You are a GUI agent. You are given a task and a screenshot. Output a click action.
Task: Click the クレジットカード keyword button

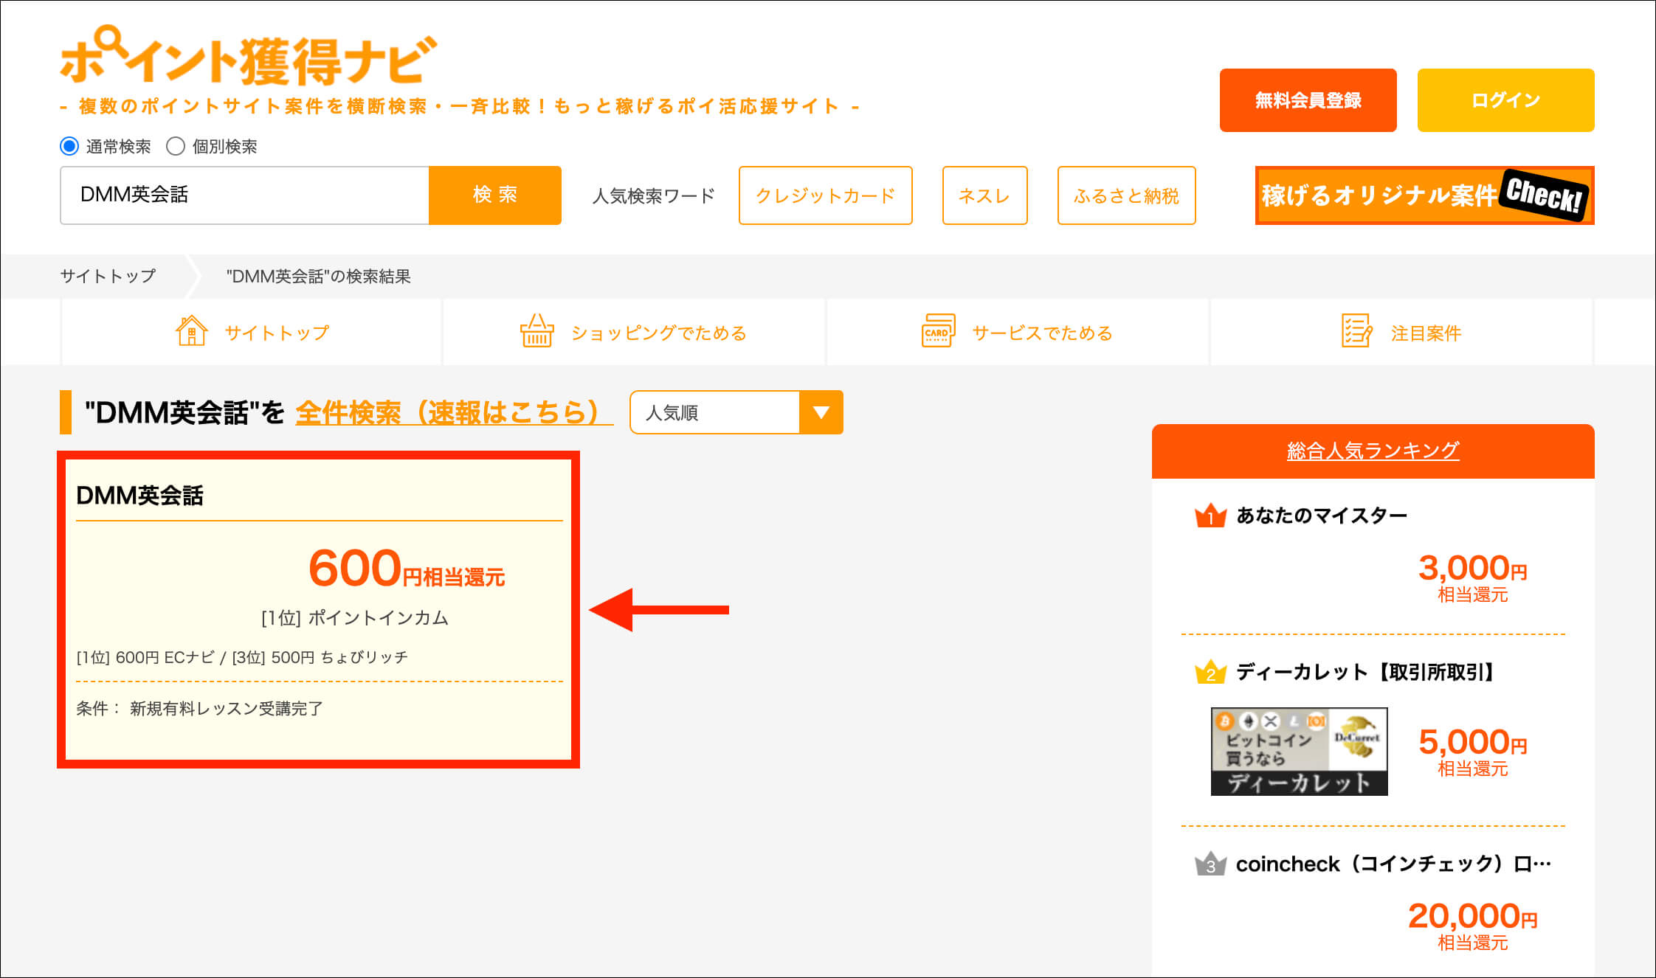(825, 195)
